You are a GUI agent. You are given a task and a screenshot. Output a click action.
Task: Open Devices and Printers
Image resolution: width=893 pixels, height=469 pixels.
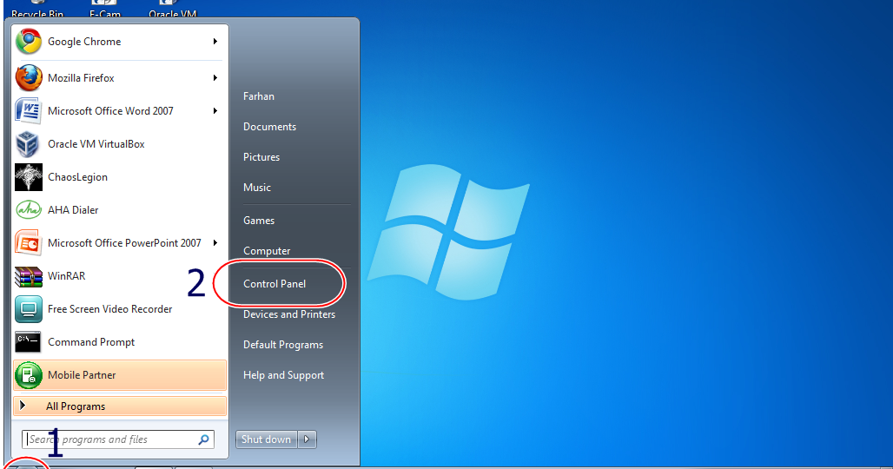[289, 314]
